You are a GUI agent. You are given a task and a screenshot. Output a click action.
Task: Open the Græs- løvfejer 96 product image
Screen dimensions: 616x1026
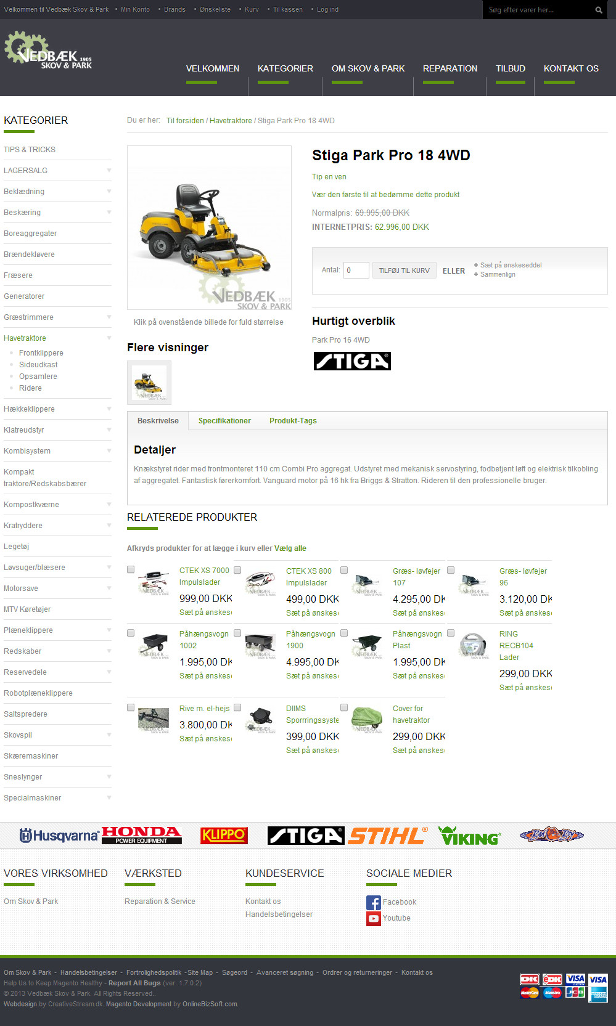point(474,582)
